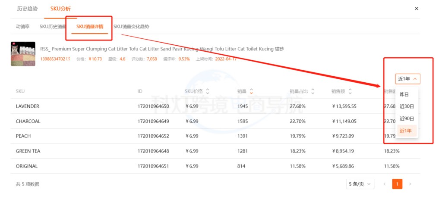Choose 近90日 from the time range list
Viewport: 442px width, 199px height.
pyautogui.click(x=406, y=119)
